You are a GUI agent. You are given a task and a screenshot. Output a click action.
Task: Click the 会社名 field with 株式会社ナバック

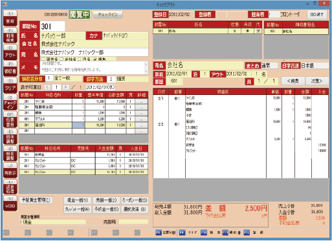(94, 44)
